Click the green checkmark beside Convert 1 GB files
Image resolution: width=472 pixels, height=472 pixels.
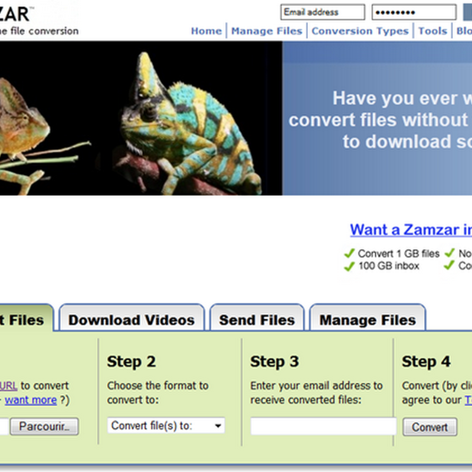349,254
